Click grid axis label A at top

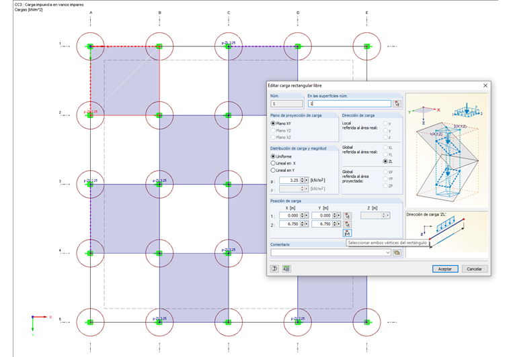coord(91,13)
